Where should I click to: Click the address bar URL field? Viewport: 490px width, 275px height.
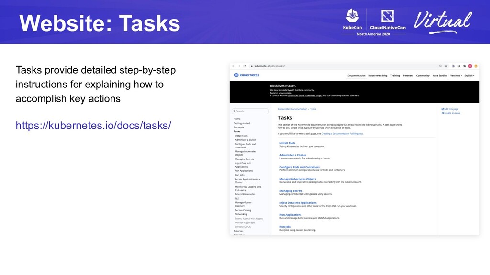(x=344, y=66)
